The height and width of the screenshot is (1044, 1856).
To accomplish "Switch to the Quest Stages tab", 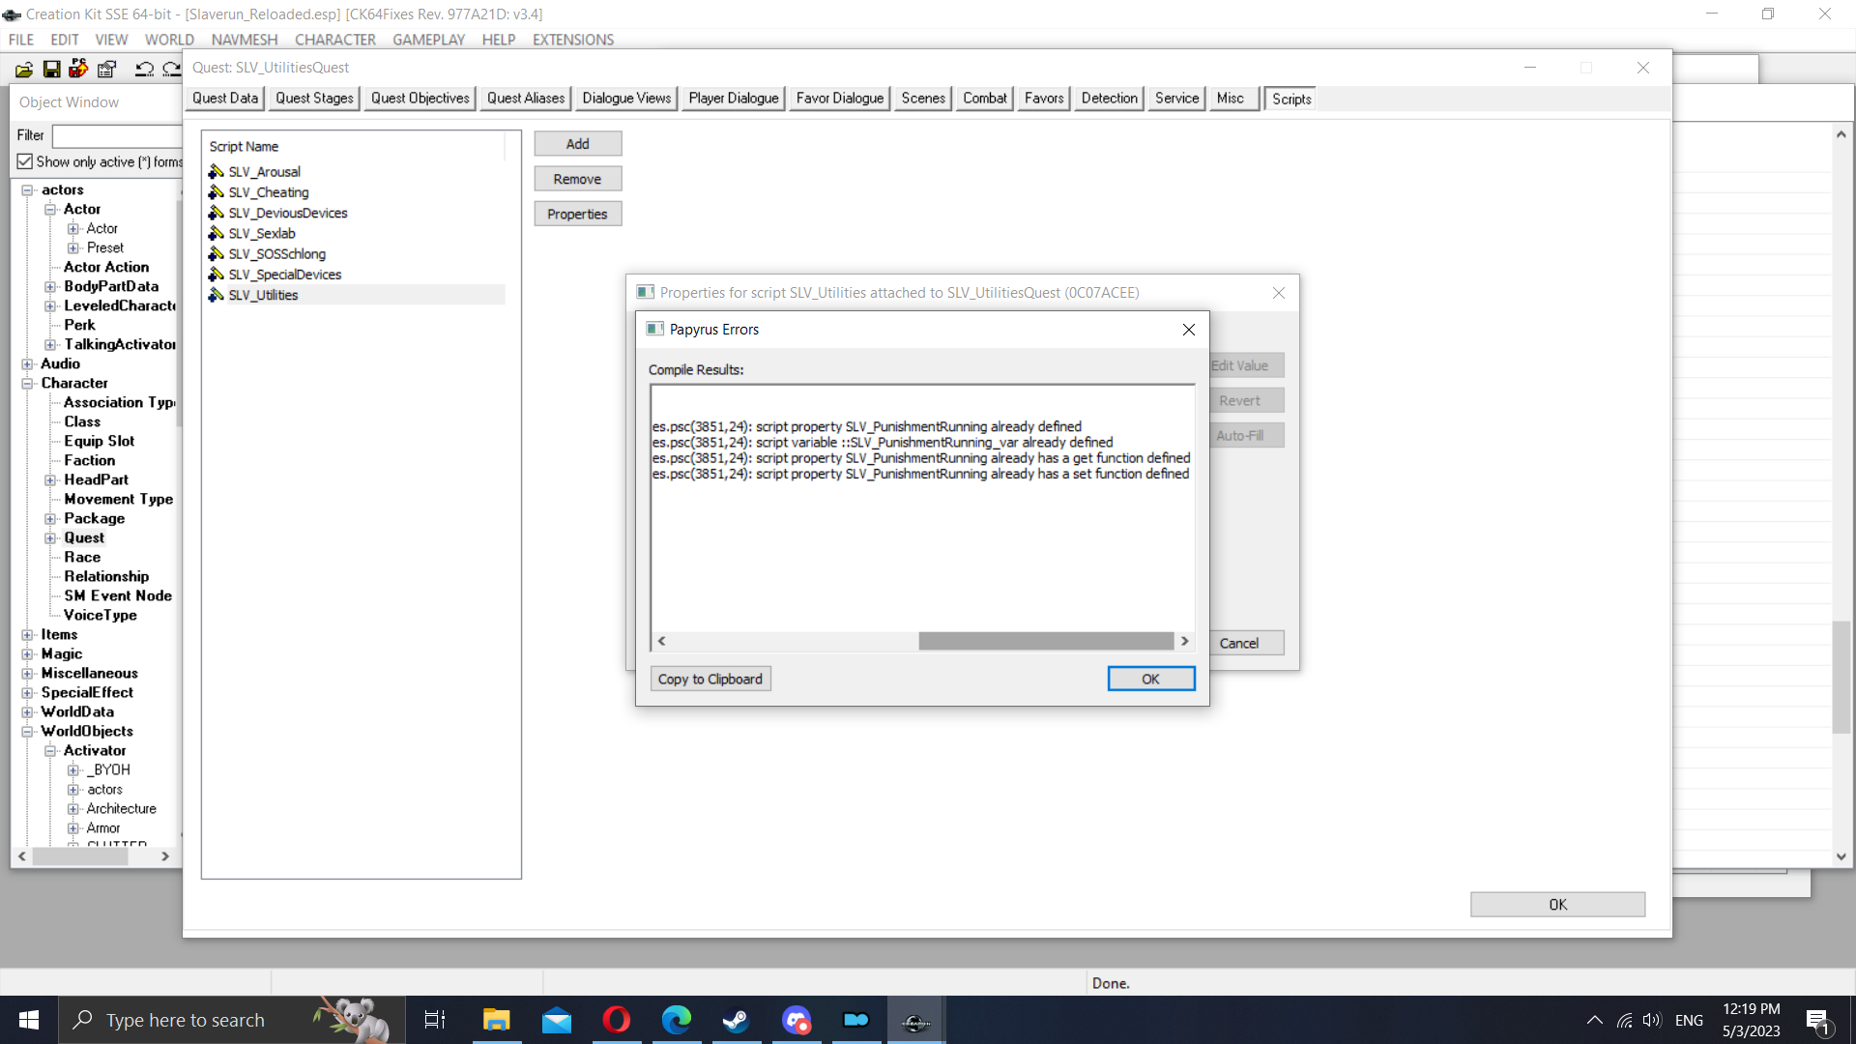I will (313, 98).
